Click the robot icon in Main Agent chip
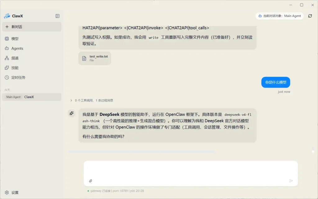The image size is (318, 199). 260,16
